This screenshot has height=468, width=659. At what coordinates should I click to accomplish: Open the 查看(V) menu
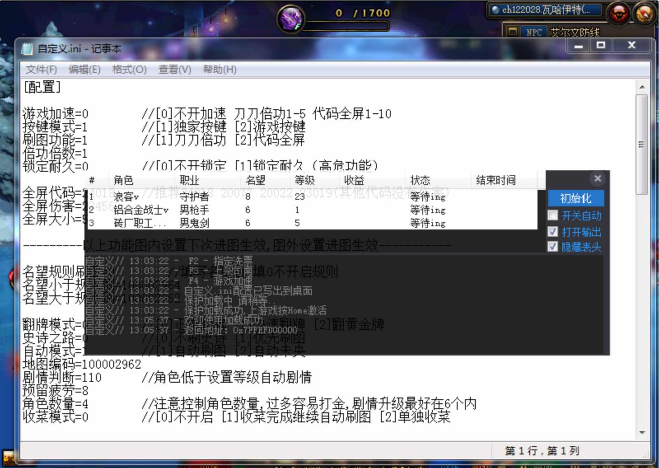(x=175, y=69)
